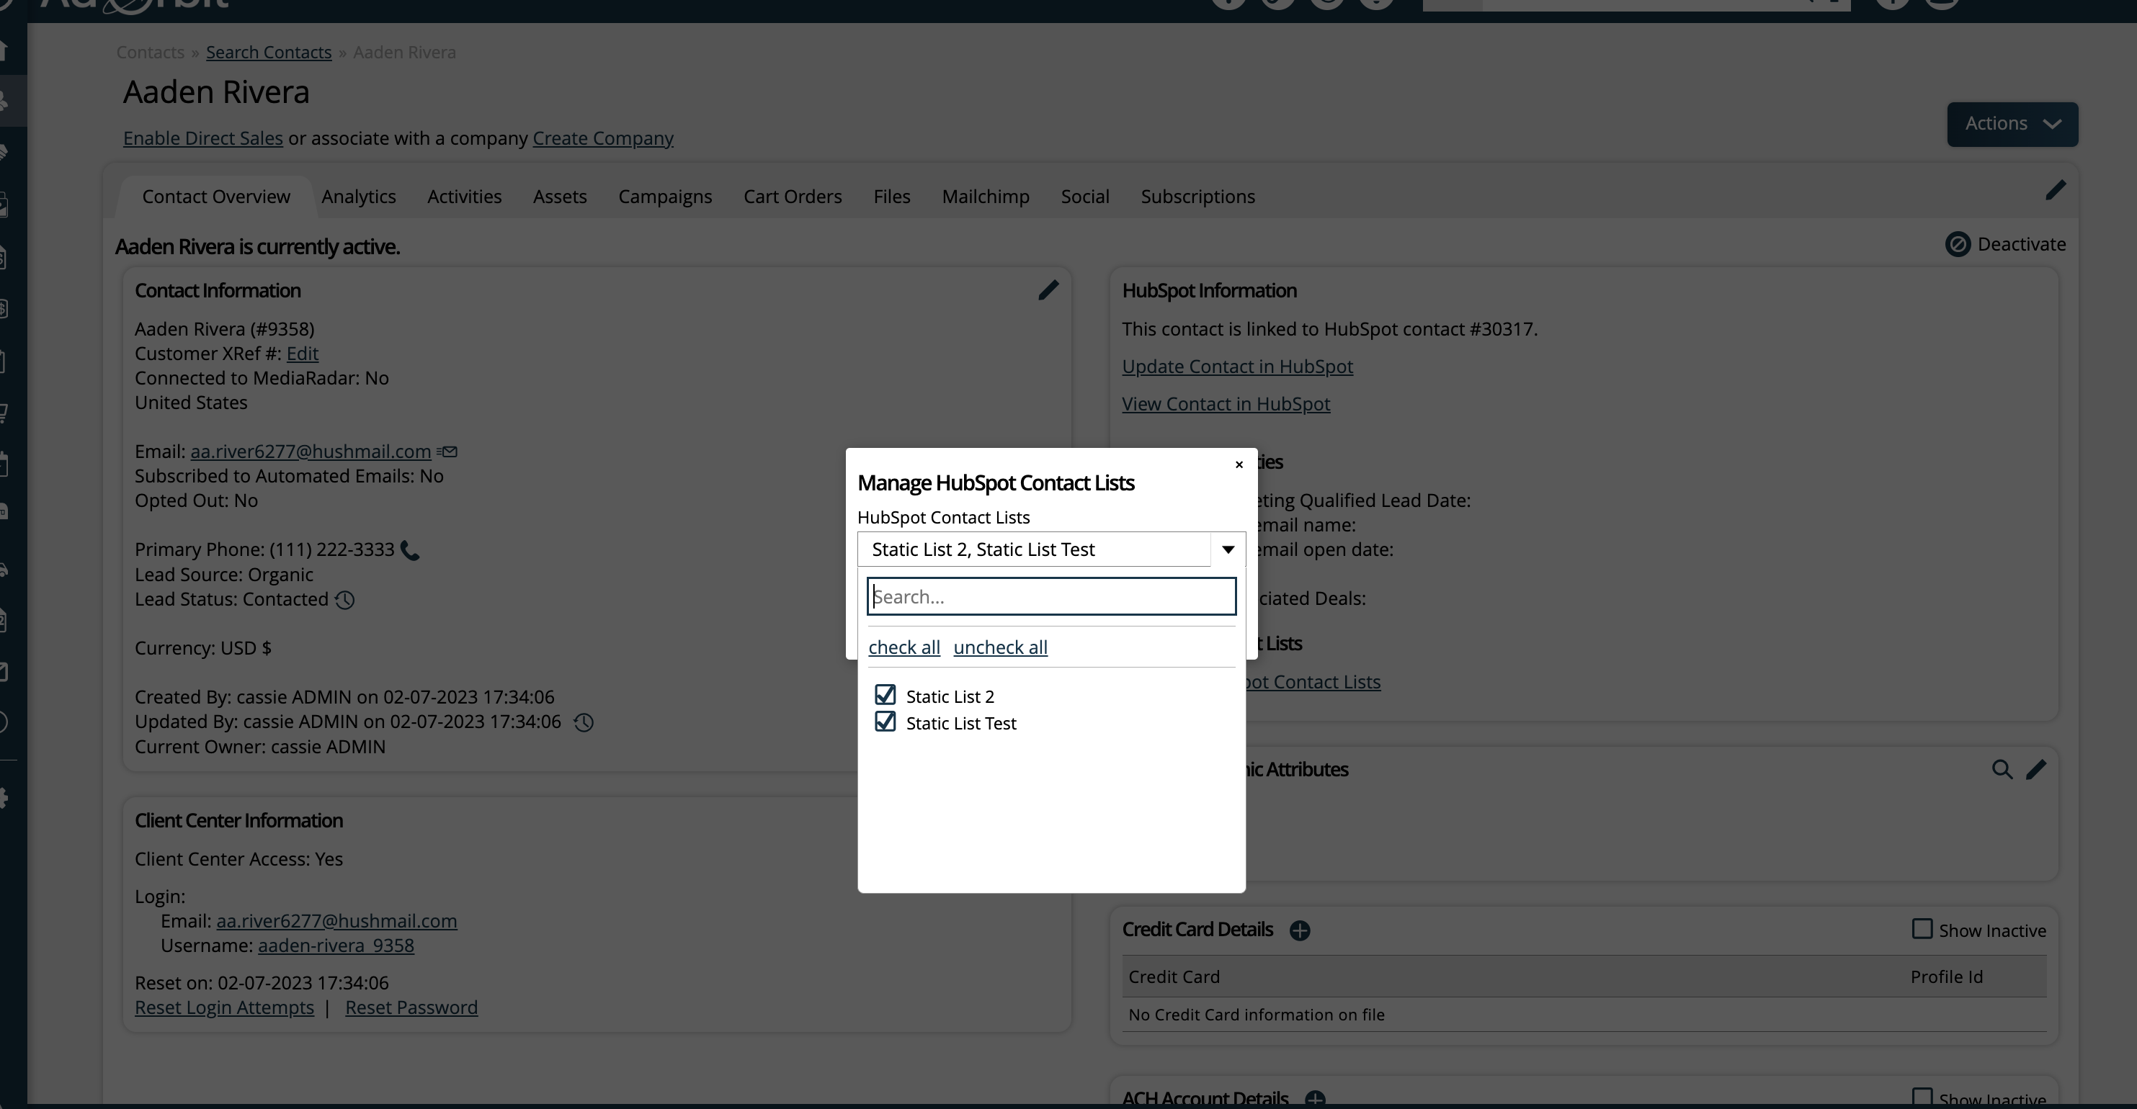2137x1109 pixels.
Task: Click the Customer XRef Edit link
Action: 302,354
